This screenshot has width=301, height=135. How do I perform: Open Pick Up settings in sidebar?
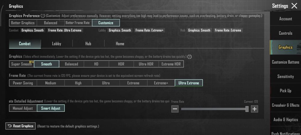[x=285, y=91]
